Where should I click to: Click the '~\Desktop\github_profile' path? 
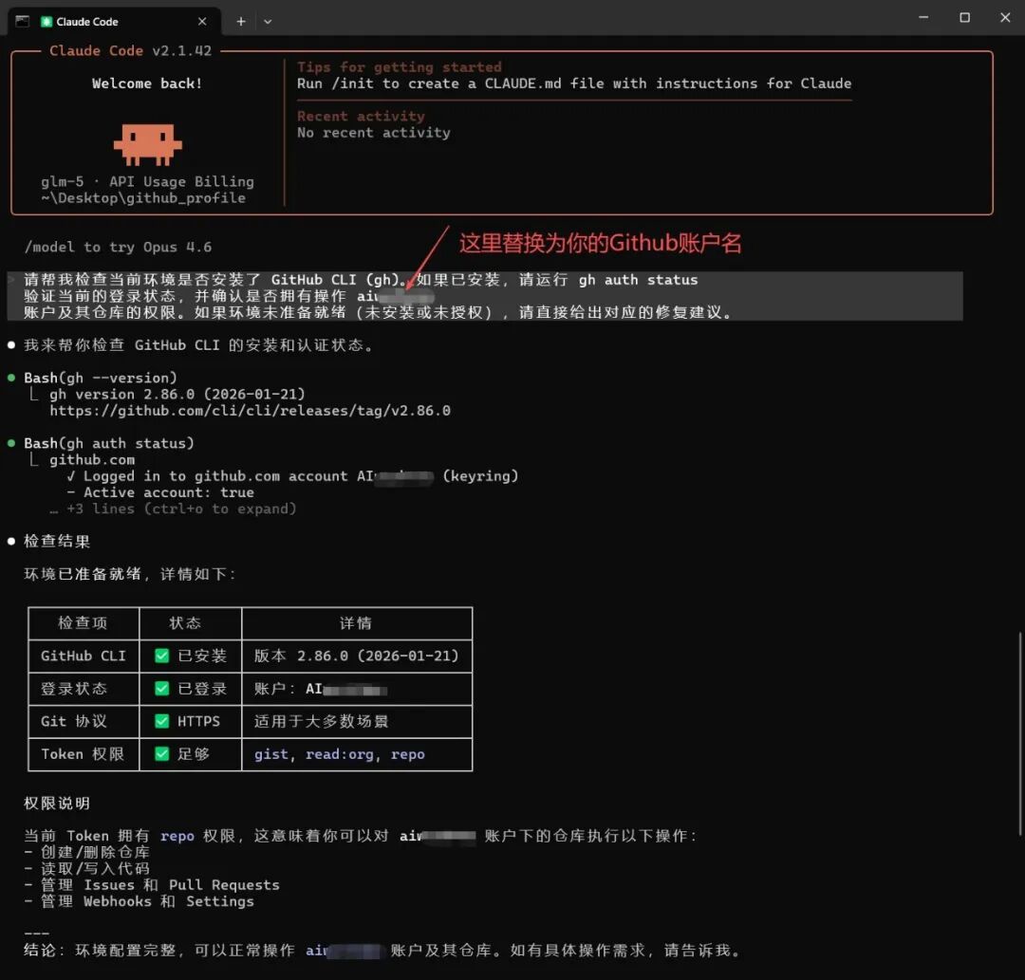[x=143, y=198]
